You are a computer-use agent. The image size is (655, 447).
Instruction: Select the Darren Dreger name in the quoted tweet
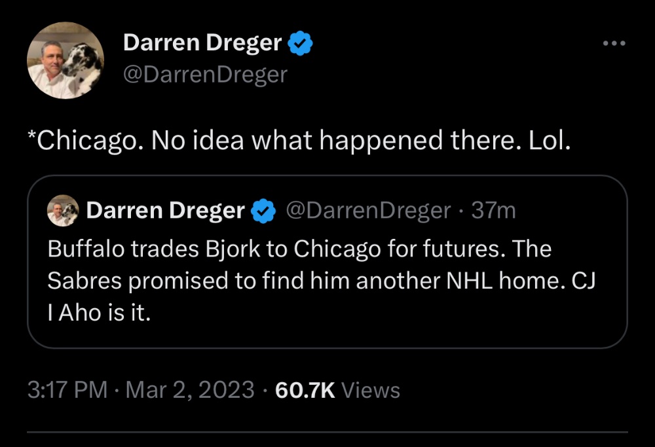coord(165,211)
